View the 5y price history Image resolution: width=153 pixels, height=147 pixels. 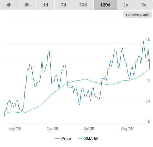point(144,5)
